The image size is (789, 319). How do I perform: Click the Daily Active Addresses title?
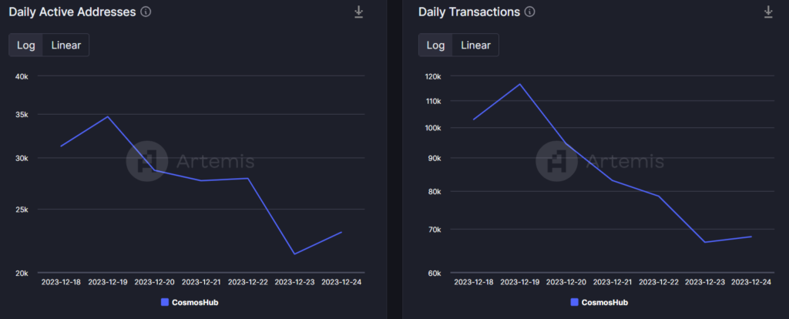point(72,12)
